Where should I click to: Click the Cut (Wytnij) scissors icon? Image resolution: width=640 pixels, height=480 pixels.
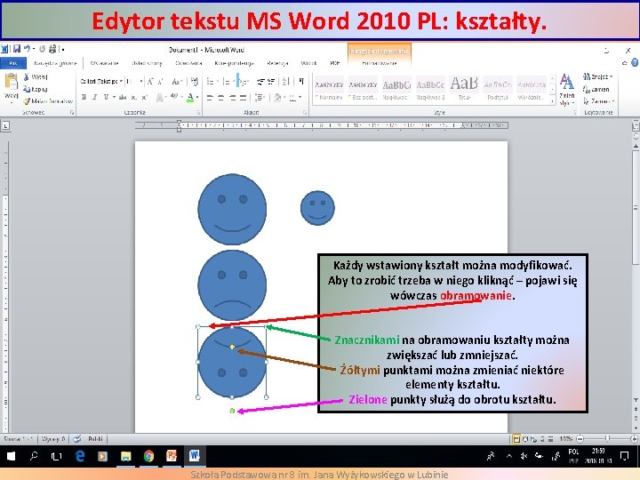tap(27, 76)
